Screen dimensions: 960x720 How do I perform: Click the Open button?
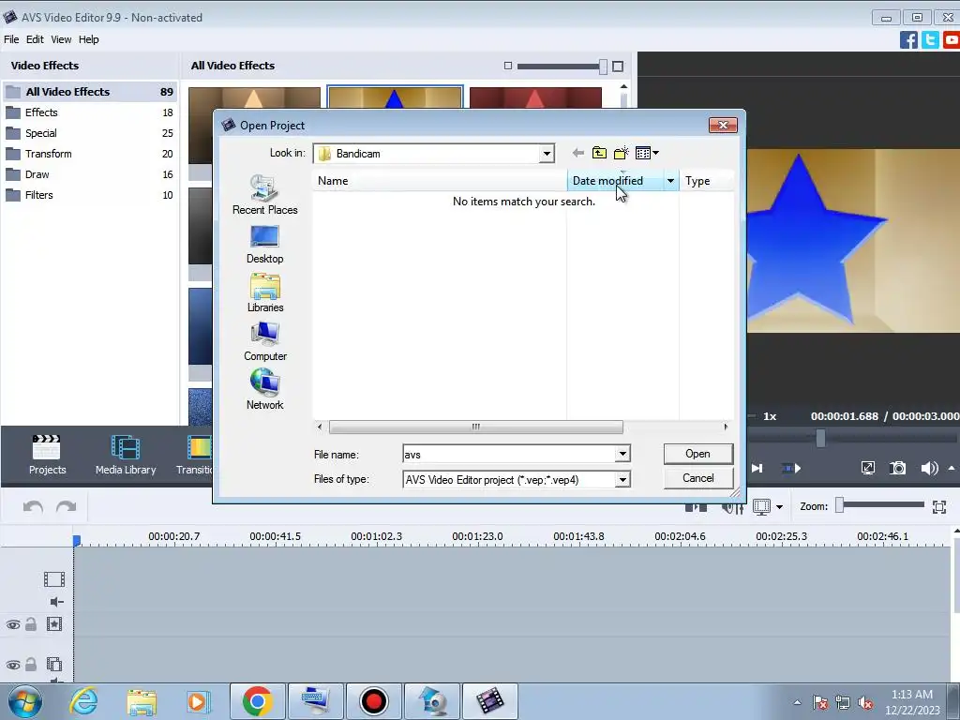click(x=697, y=454)
